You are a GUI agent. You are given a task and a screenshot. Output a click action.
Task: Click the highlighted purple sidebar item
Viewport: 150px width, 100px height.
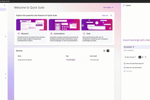[3, 9]
